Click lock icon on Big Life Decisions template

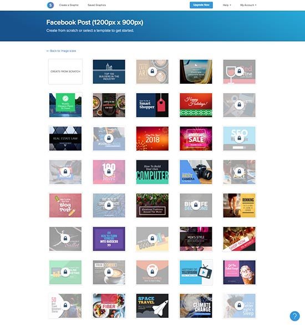pyautogui.click(x=196, y=205)
